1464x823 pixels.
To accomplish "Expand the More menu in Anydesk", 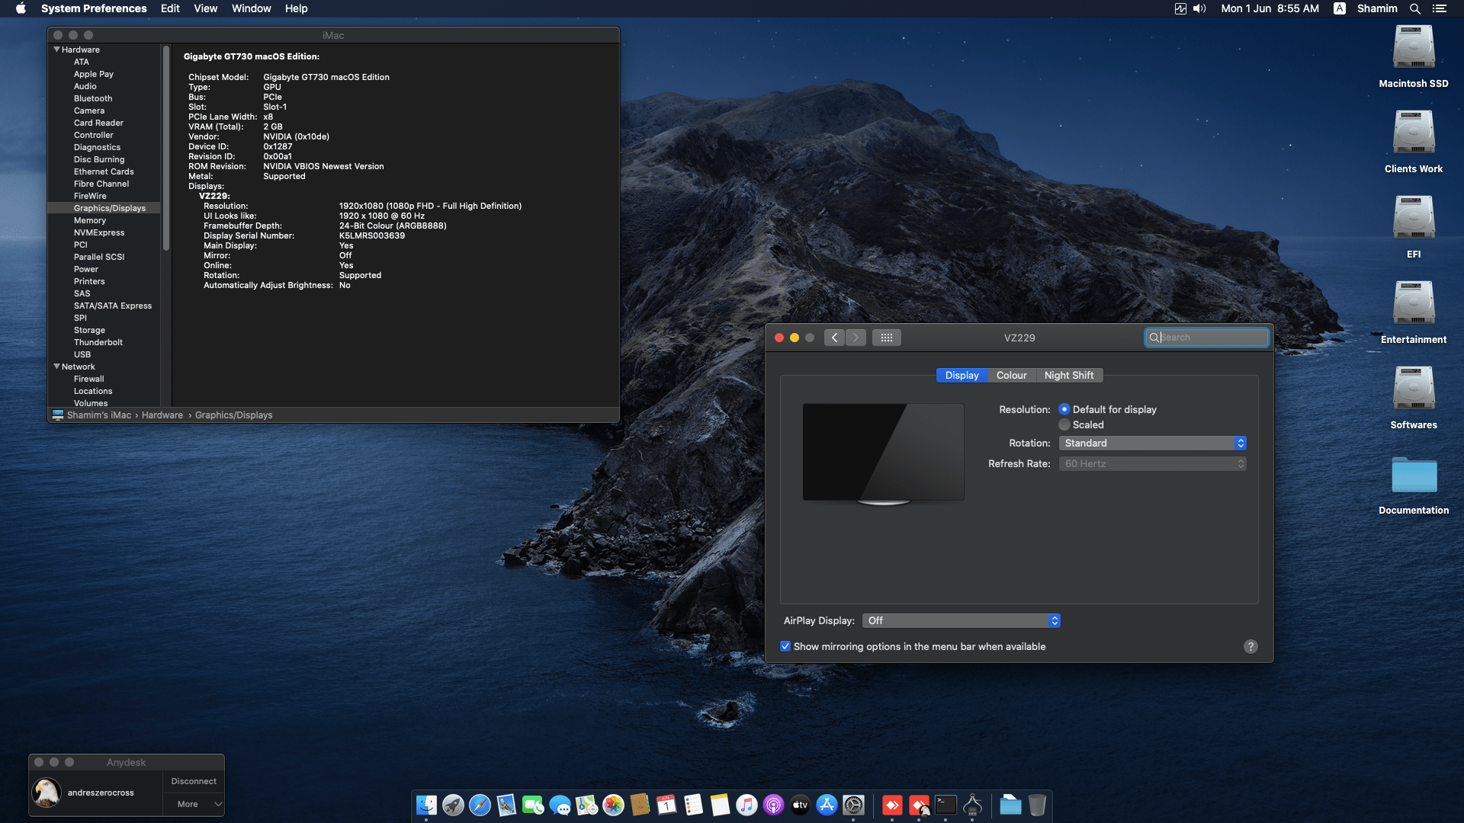I will [194, 804].
